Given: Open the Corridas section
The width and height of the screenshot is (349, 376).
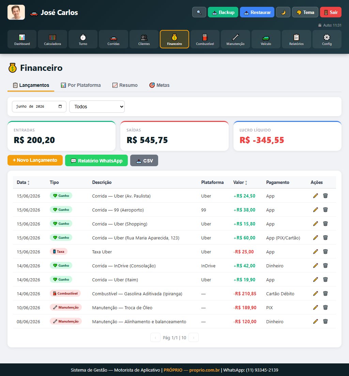Looking at the screenshot, I should coord(113,39).
